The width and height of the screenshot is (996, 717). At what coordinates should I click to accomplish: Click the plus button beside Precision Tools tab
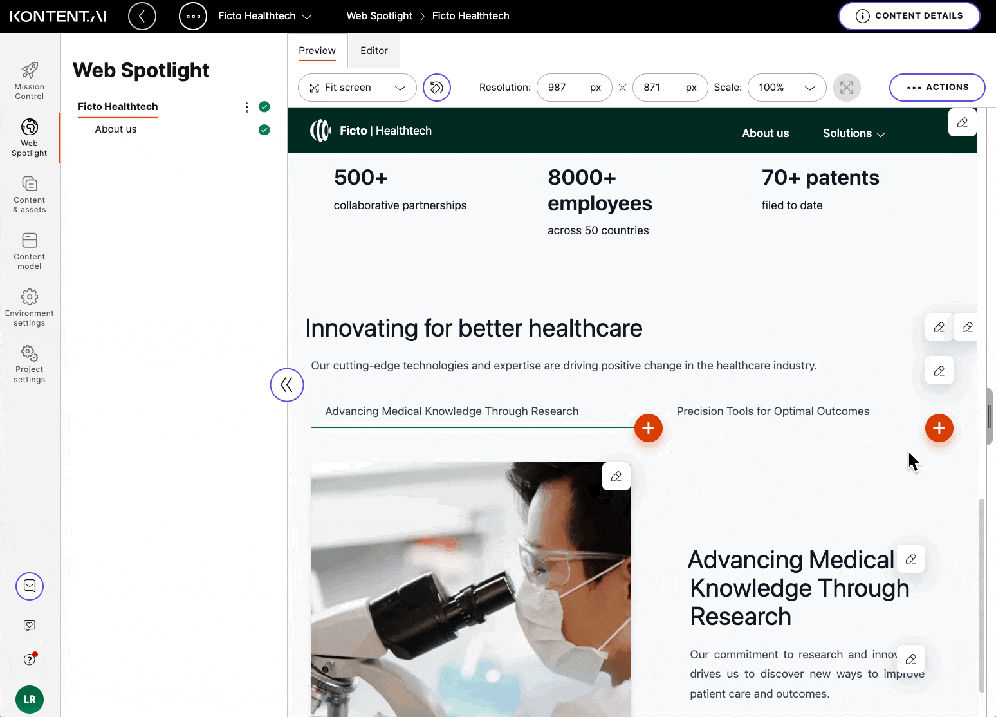(x=939, y=428)
